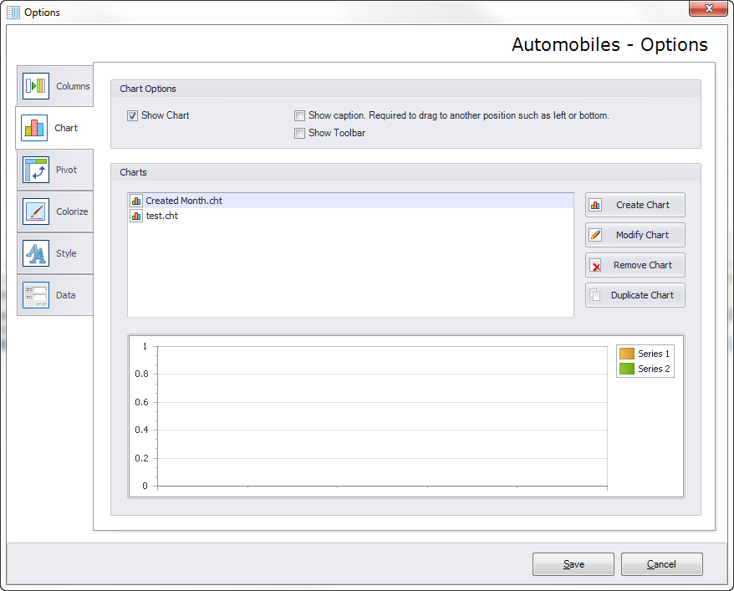
Task: Select the Chart bar-graph icon in the sidebar
Action: pos(34,128)
